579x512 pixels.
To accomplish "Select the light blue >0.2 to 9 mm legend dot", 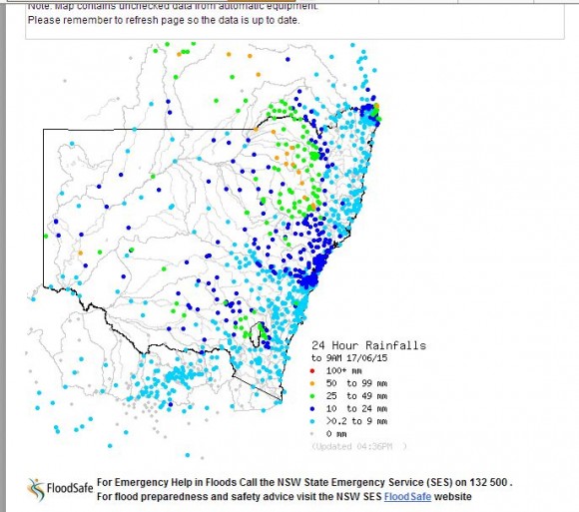I will [312, 421].
